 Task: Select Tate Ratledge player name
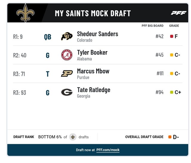[x=94, y=90]
